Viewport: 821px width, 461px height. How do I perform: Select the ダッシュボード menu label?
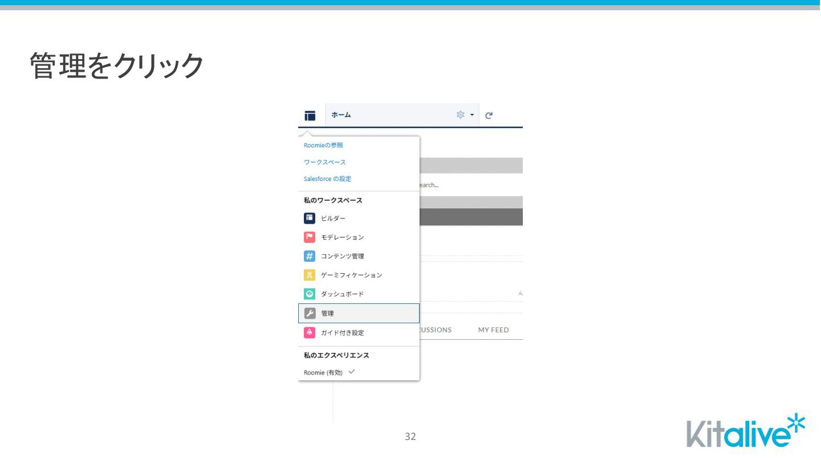point(342,294)
